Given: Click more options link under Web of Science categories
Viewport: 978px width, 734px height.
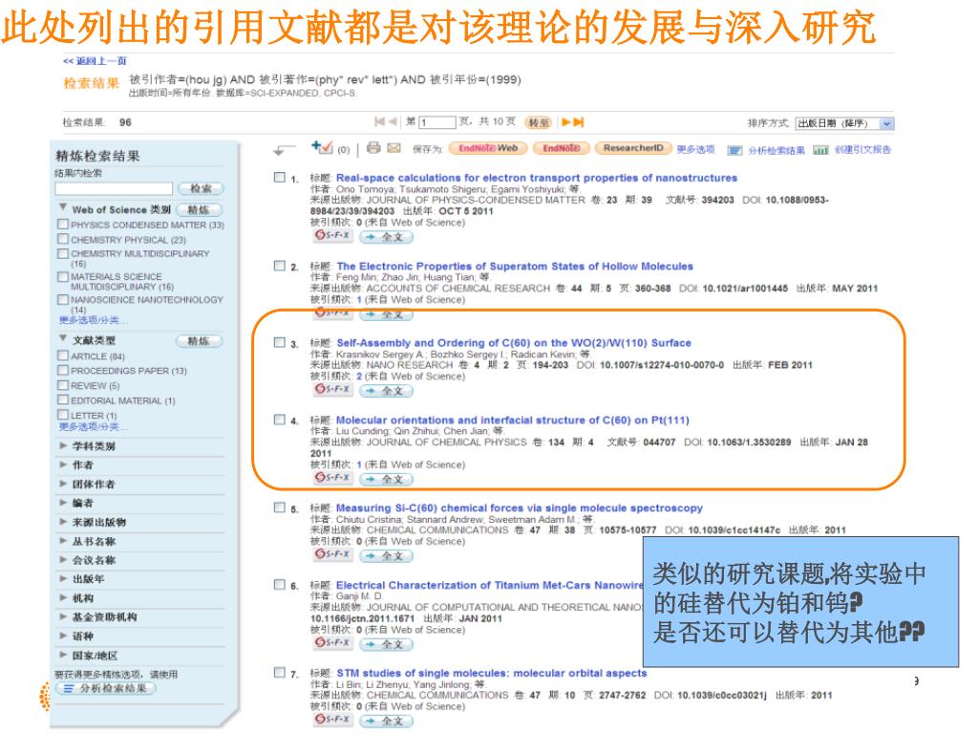Looking at the screenshot, I should pyautogui.click(x=93, y=320).
